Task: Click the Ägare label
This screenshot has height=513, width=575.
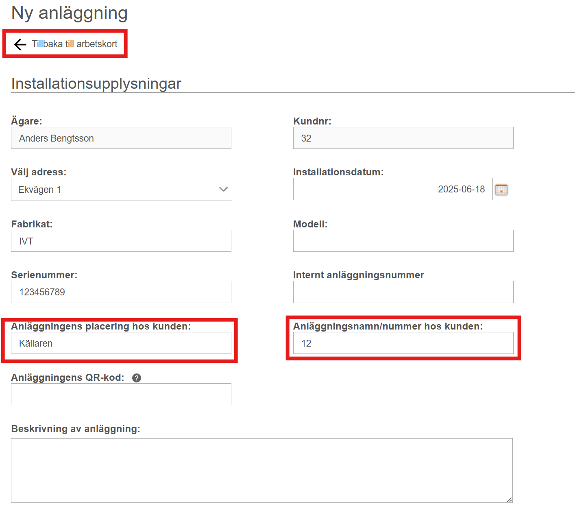Action: [x=26, y=121]
